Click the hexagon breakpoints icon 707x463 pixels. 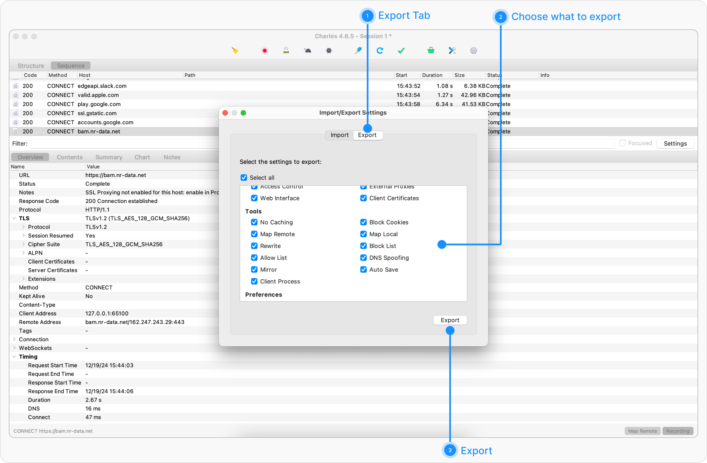tap(329, 50)
